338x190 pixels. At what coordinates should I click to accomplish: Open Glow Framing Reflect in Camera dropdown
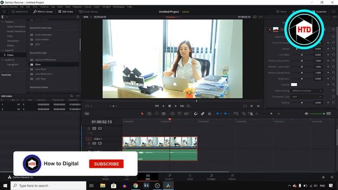pos(307,91)
